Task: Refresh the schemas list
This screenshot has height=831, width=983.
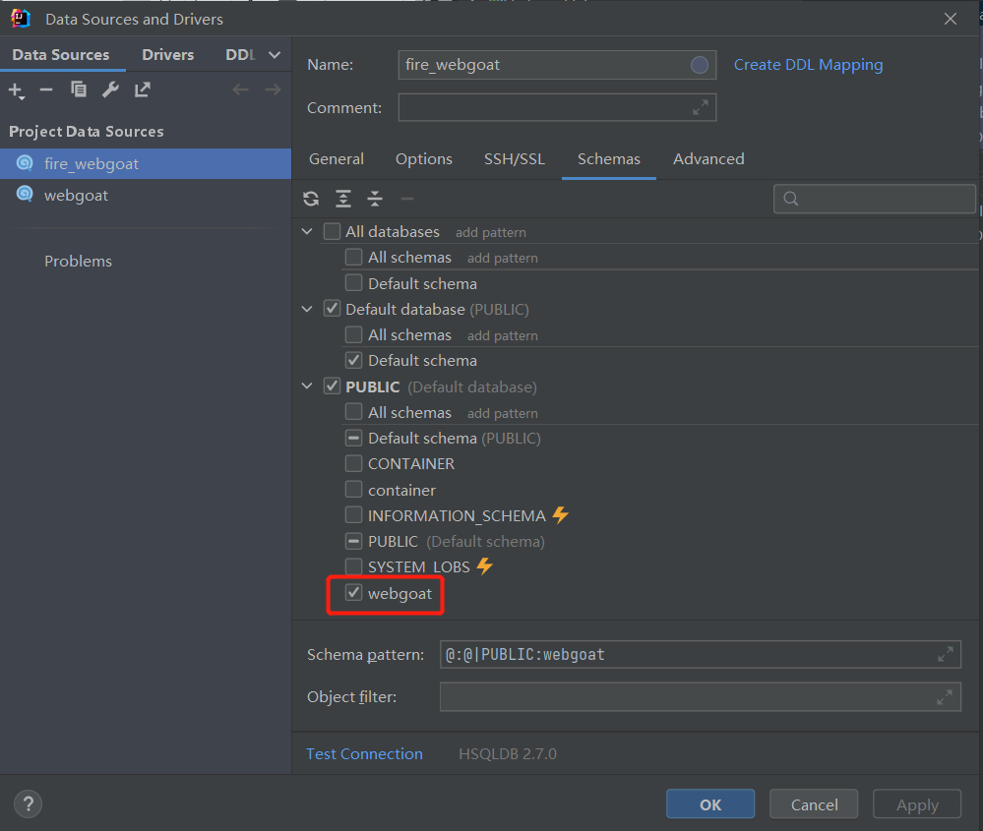Action: (x=311, y=199)
